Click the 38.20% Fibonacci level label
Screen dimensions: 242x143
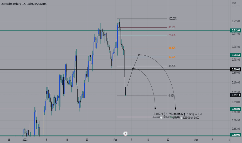pos(172,66)
